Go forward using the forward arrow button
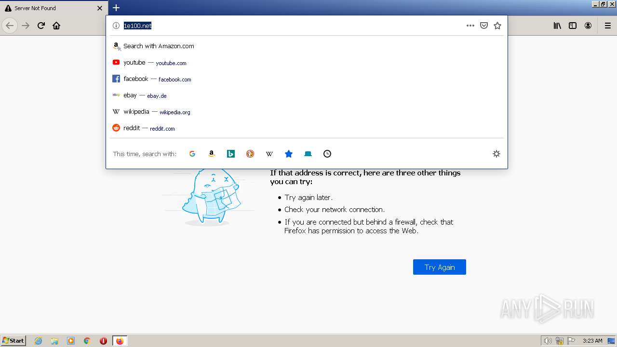This screenshot has height=347, width=617. coord(26,26)
